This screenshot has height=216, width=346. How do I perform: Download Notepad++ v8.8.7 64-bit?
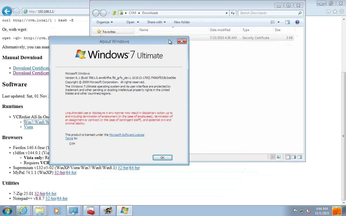(x=62, y=198)
